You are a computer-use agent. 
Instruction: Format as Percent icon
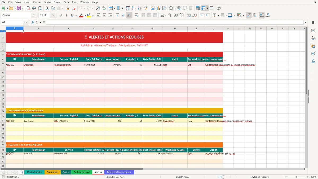[170, 15]
